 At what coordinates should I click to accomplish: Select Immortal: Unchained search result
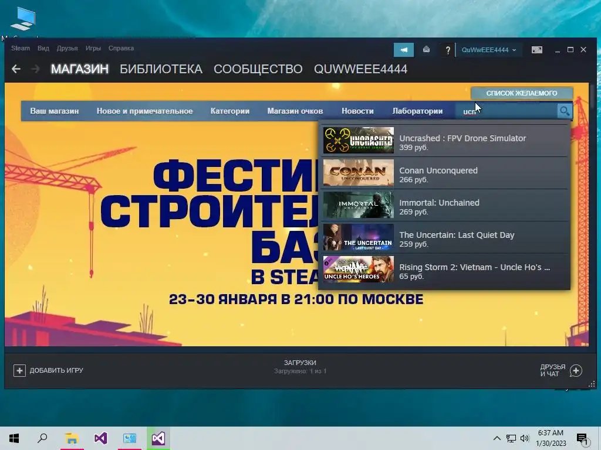(x=445, y=205)
